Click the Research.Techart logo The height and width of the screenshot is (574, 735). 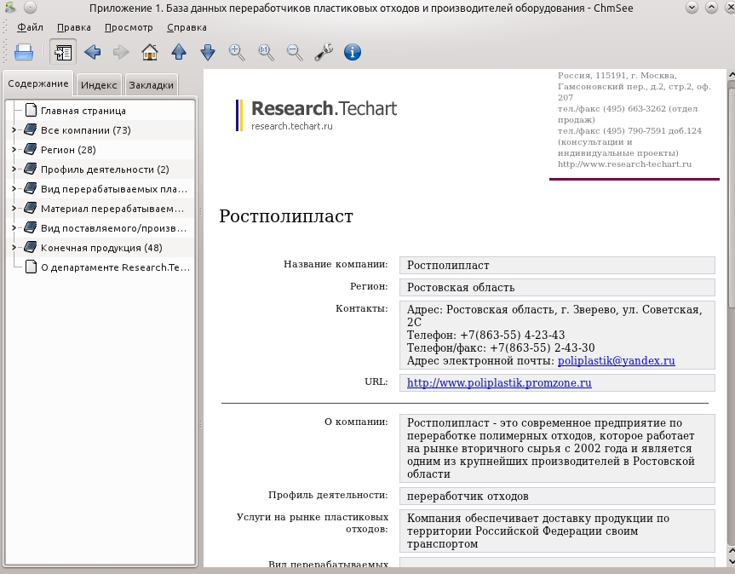pyautogui.click(x=317, y=115)
